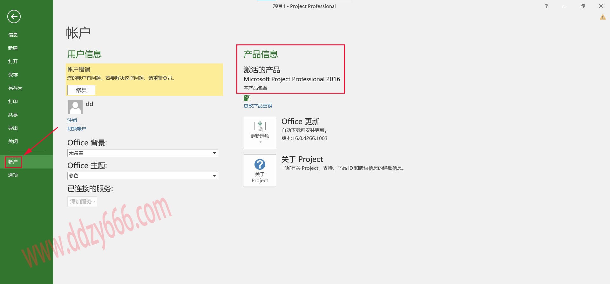This screenshot has height=284, width=610.
Task: Click the 更改产品密钥 link
Action: click(x=258, y=106)
